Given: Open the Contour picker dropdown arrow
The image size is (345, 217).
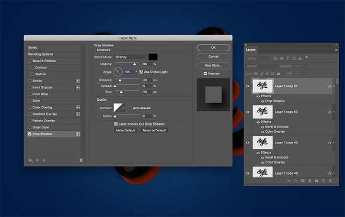Looking at the screenshot, I should click(124, 108).
